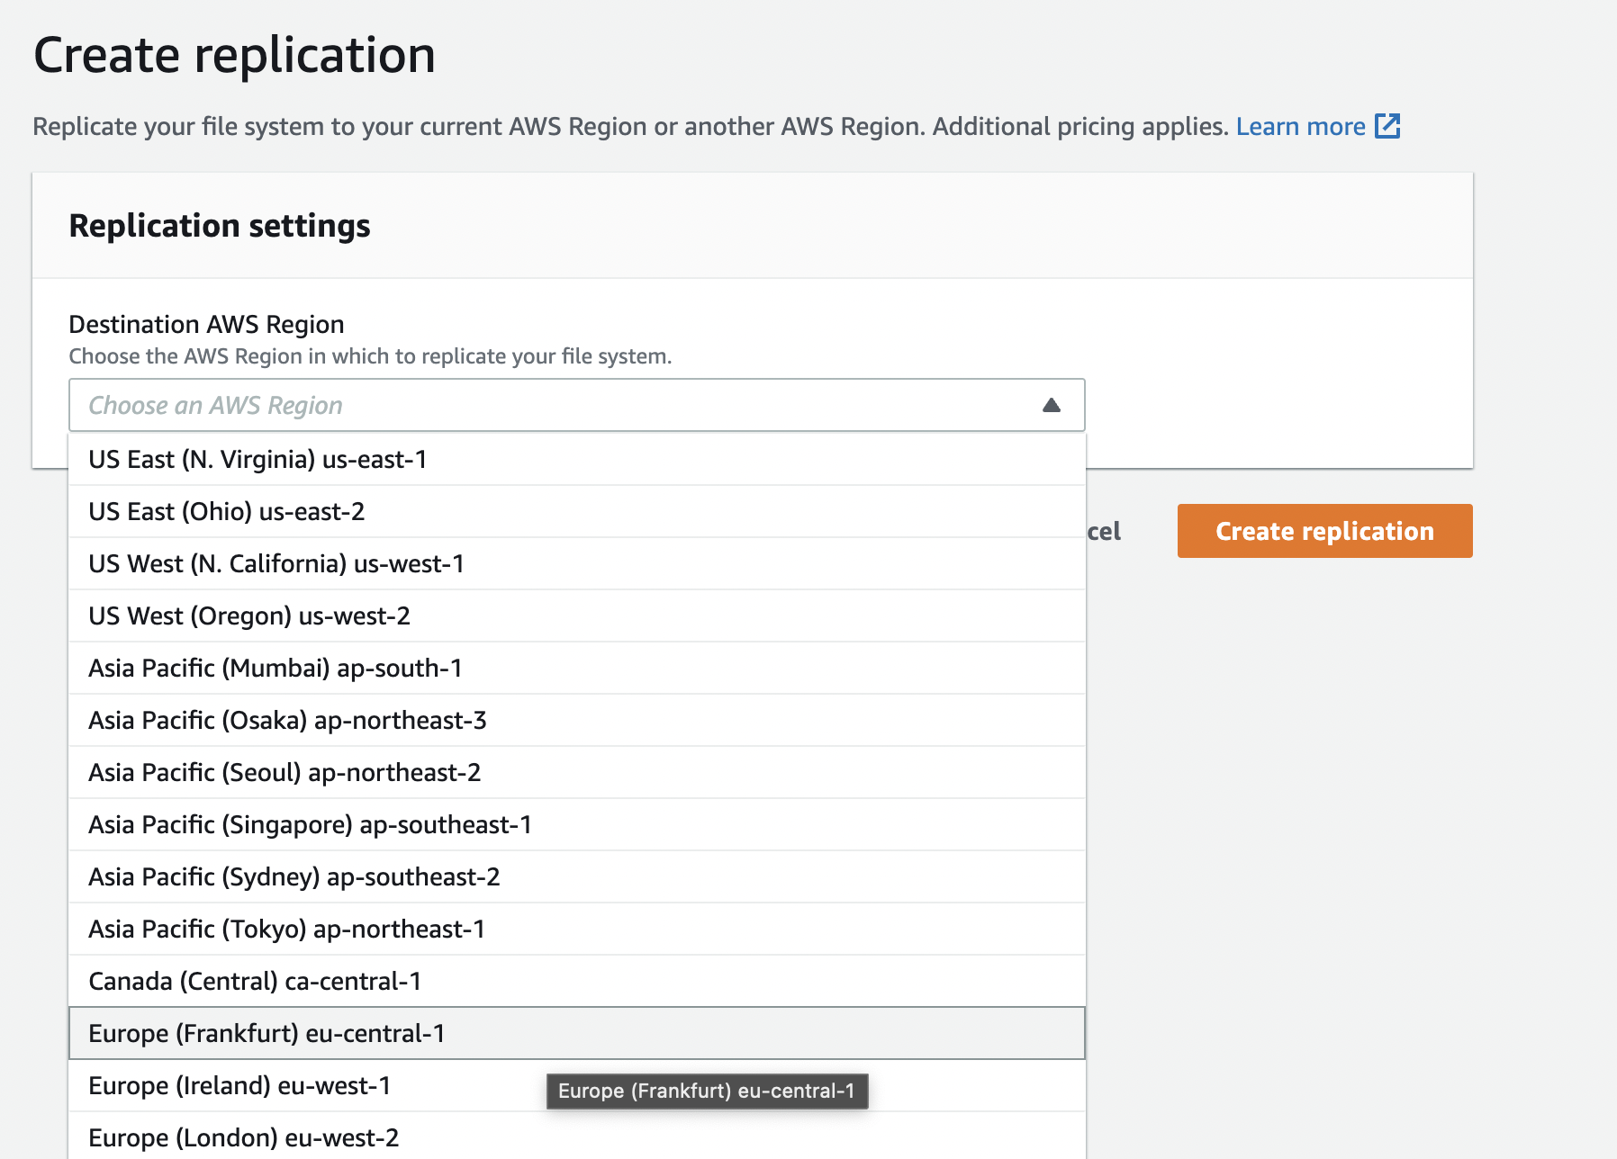Viewport: 1617px width, 1159px height.
Task: Select US East (N. Virginia) us-east-1
Action: pyautogui.click(x=577, y=460)
